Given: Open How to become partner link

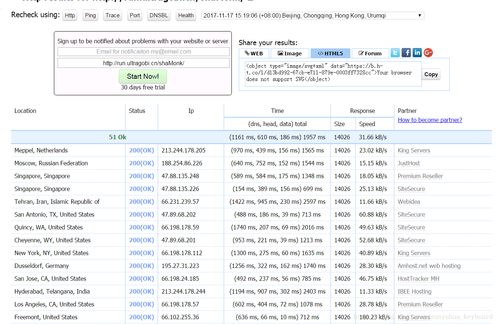Looking at the screenshot, I should coord(430,120).
